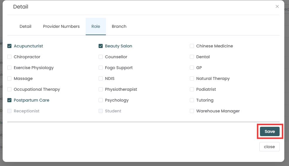
Task: Disable the Postpartum Care role
Action: (9, 100)
